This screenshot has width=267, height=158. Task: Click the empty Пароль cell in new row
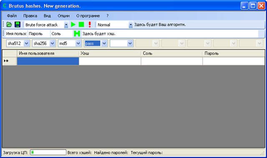[x=234, y=61]
